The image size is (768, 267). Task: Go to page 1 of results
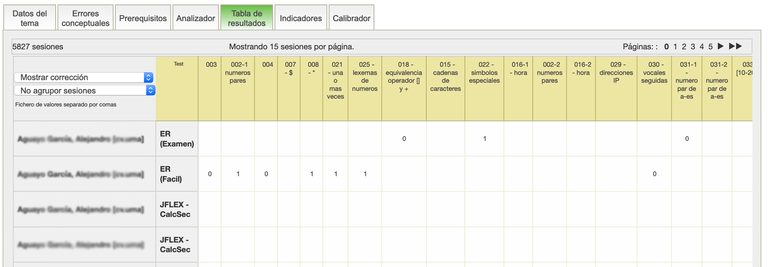tap(675, 47)
